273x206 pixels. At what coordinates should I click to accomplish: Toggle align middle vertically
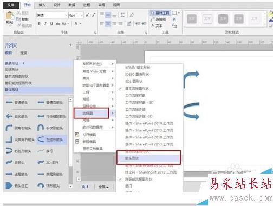(108, 15)
